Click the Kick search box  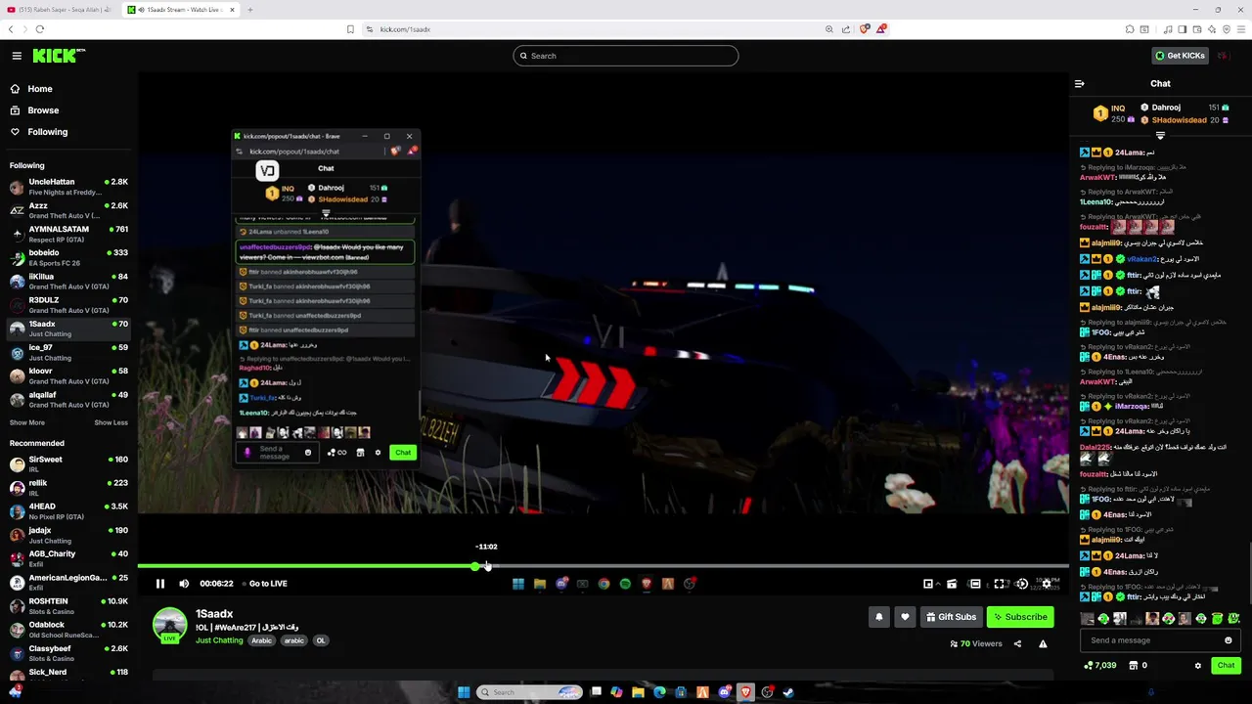[x=626, y=56]
